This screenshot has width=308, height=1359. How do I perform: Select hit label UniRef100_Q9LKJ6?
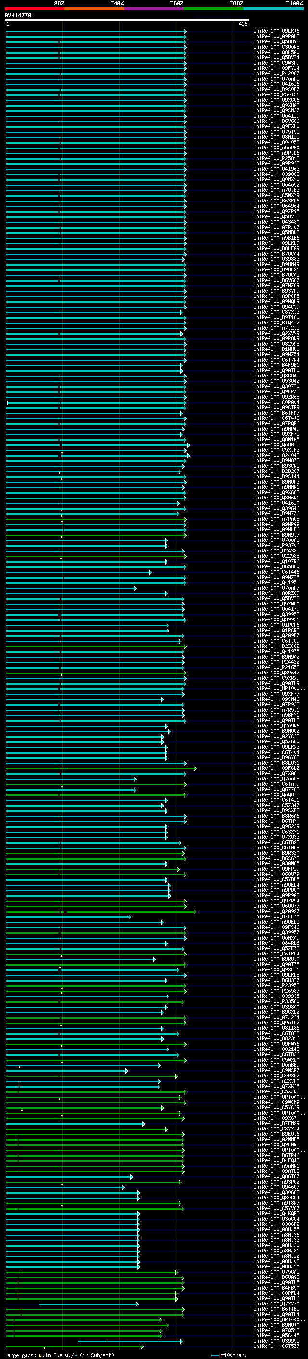(276, 31)
